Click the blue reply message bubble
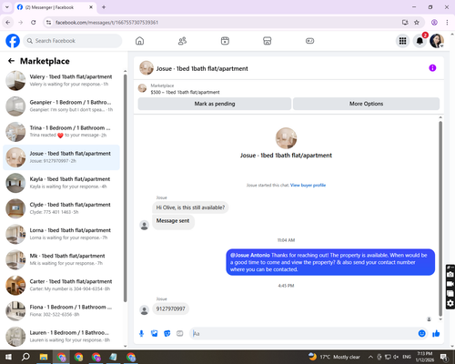The image size is (455, 364). (x=330, y=262)
